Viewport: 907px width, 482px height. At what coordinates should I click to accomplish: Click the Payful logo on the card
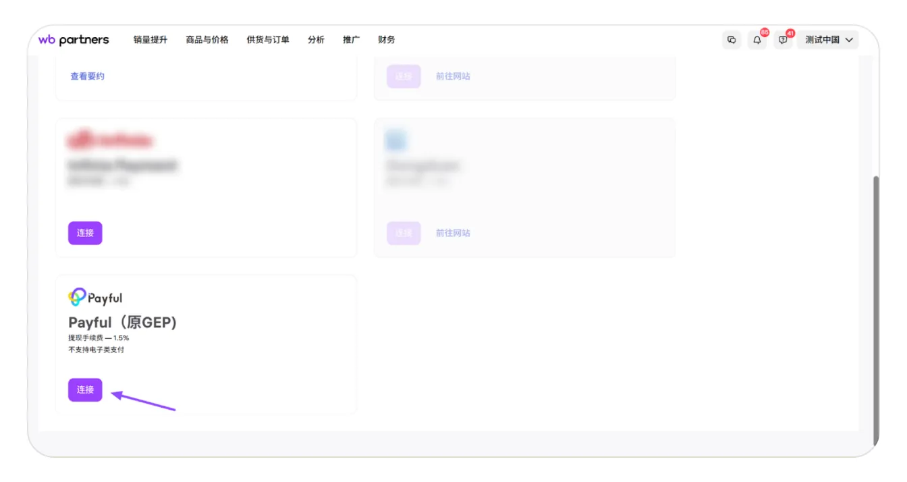point(95,298)
